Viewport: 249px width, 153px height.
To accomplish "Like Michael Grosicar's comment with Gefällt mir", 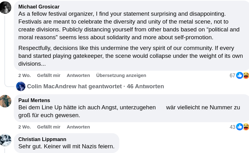I will (49, 75).
